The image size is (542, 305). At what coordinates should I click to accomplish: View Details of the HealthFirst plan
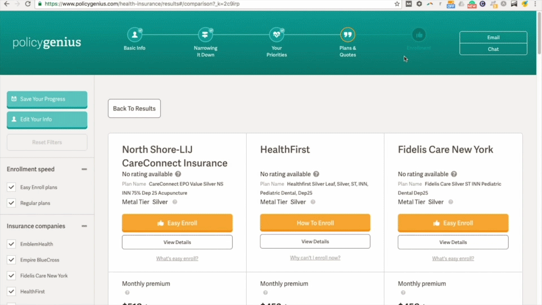(315, 241)
